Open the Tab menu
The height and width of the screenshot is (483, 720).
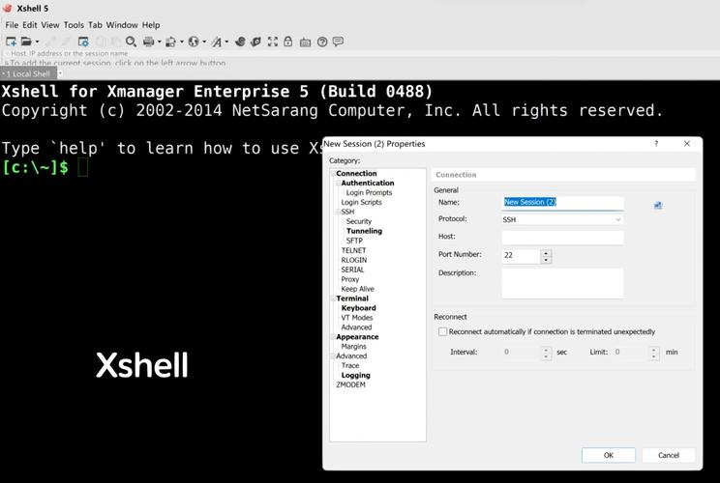95,25
